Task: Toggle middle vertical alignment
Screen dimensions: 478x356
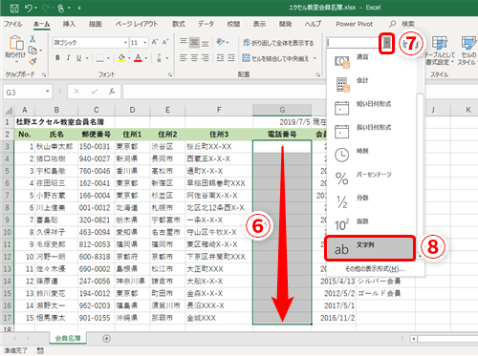Action: [x=194, y=42]
